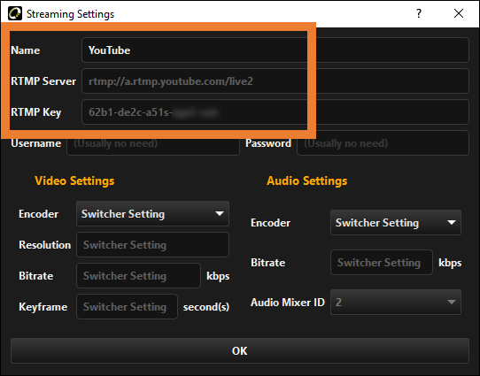Open the video Encoder dropdown
This screenshot has width=480, height=376.
(x=152, y=214)
